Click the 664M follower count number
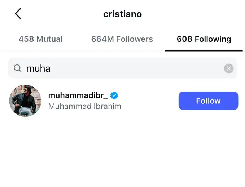 pos(102,39)
